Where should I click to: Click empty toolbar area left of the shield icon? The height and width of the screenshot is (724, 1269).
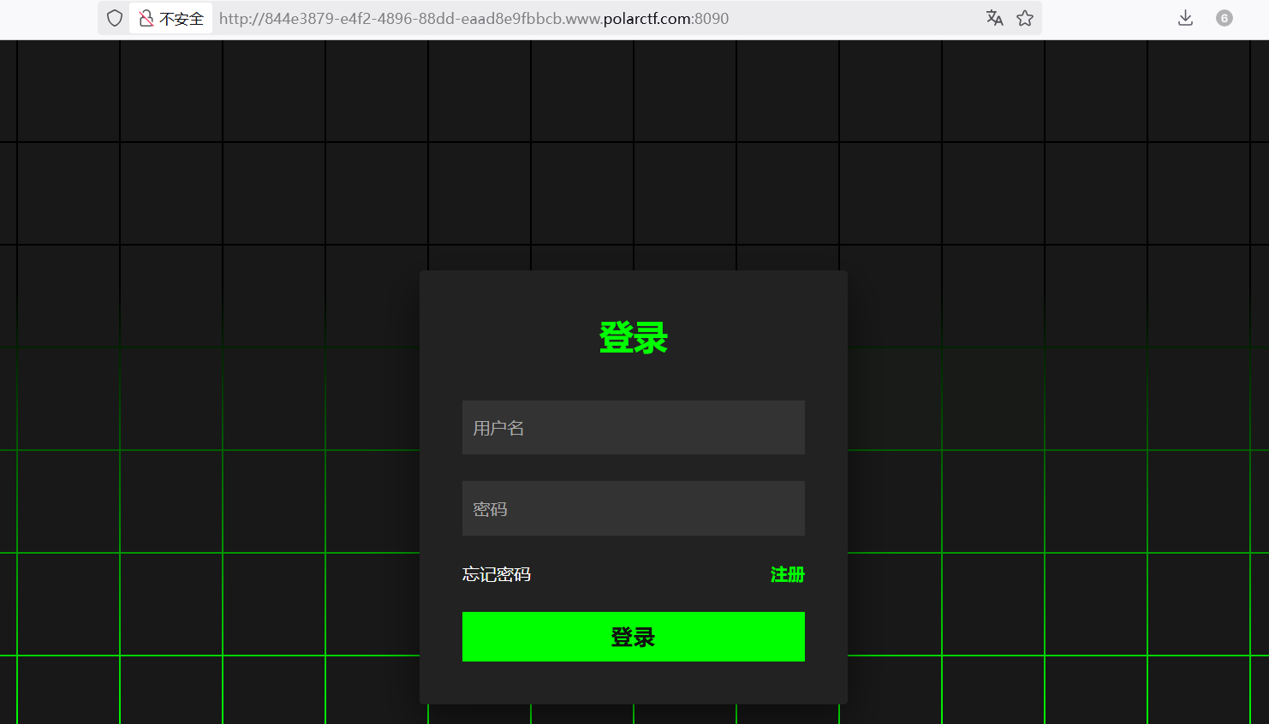point(51,19)
